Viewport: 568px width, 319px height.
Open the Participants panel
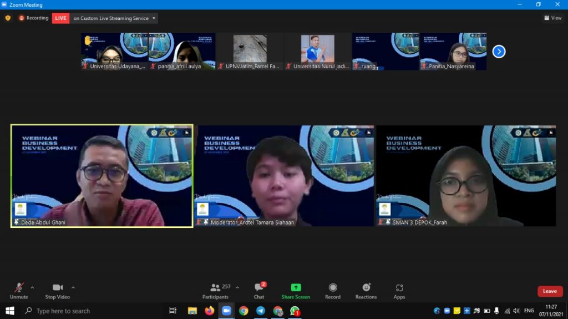[215, 290]
